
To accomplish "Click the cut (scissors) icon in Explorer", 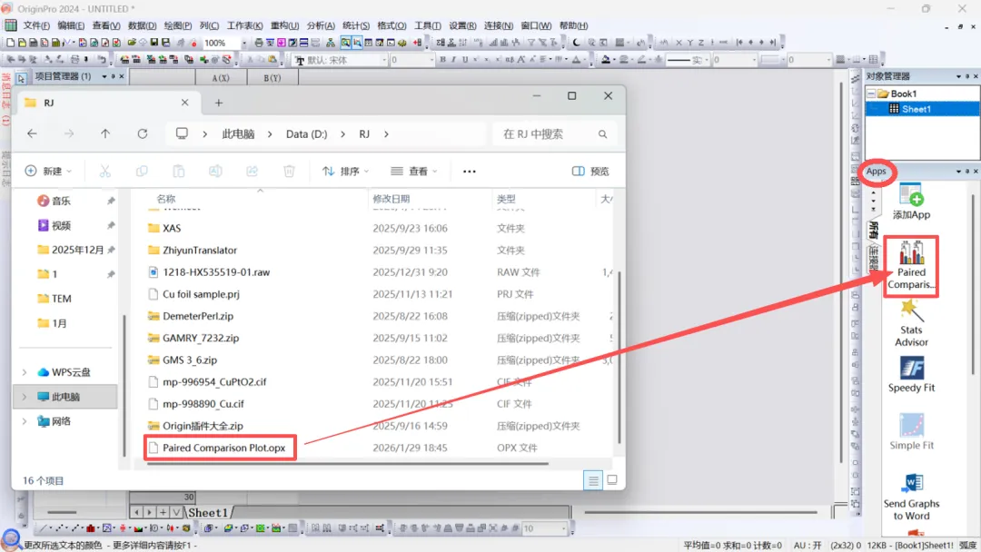I will pos(105,171).
